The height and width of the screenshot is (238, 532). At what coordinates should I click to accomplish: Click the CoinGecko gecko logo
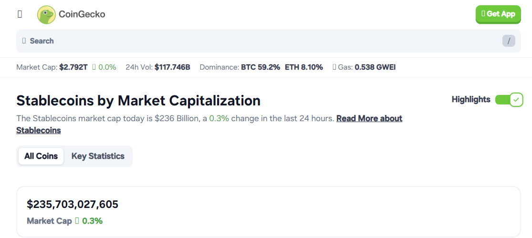(46, 15)
